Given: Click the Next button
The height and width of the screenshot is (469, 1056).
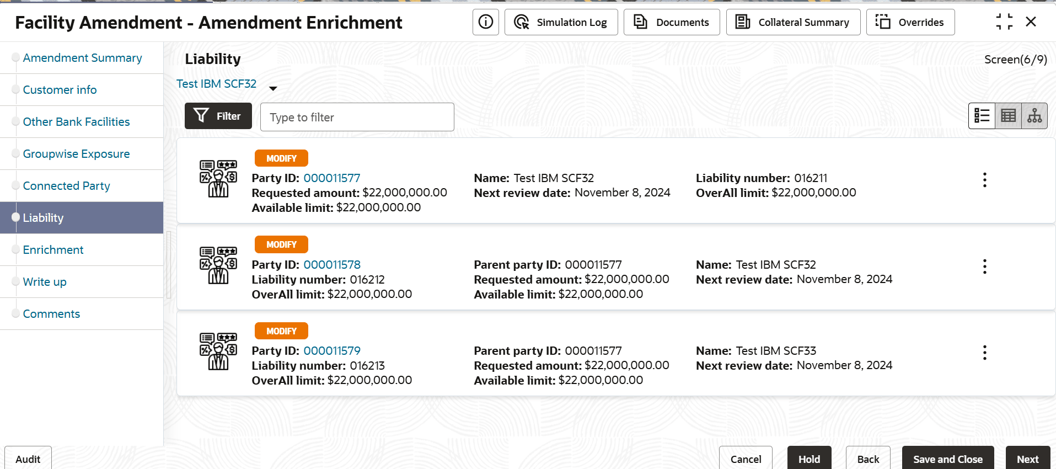Looking at the screenshot, I should pyautogui.click(x=1028, y=459).
